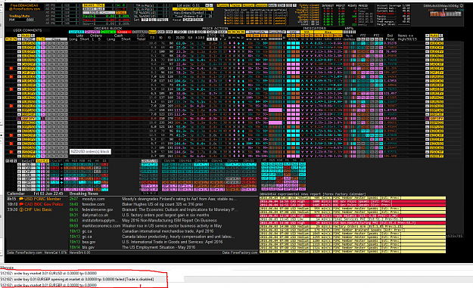Increase lot size with the plus button
The height and width of the screenshot is (288, 473).
(x=207, y=5)
